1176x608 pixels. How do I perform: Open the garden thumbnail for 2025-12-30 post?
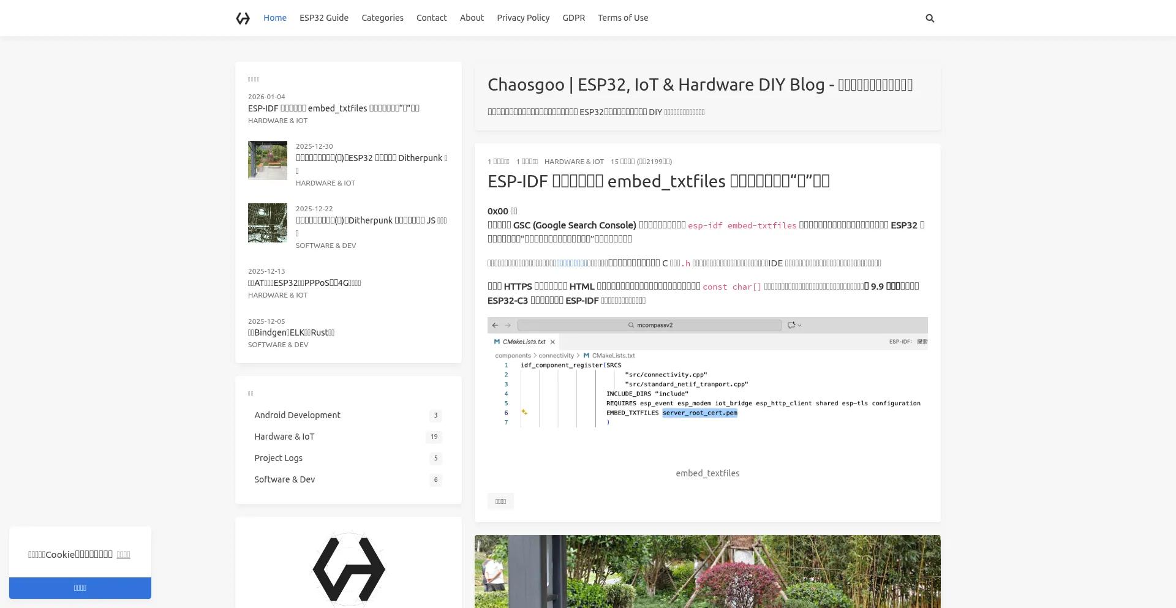268,160
